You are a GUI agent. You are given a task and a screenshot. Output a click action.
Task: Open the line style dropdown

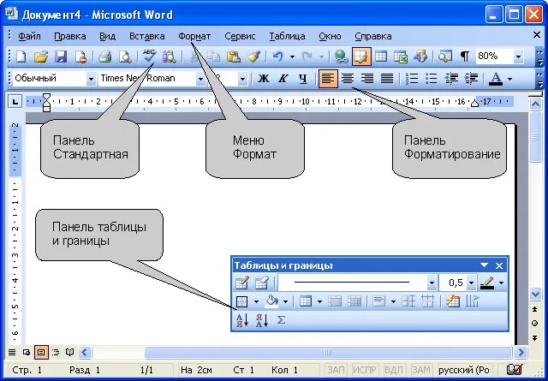(x=432, y=283)
